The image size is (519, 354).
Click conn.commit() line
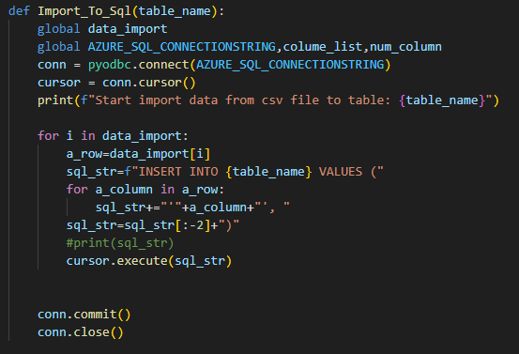pos(84,315)
